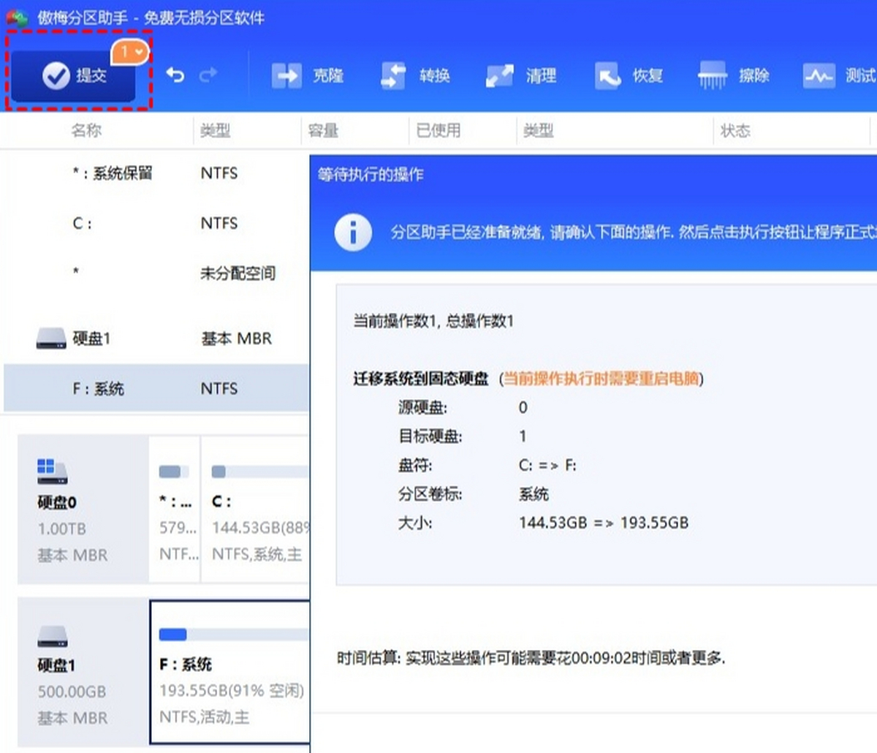The width and height of the screenshot is (877, 753).
Task: Undo the last operation with the undo arrow
Action: pyautogui.click(x=175, y=75)
